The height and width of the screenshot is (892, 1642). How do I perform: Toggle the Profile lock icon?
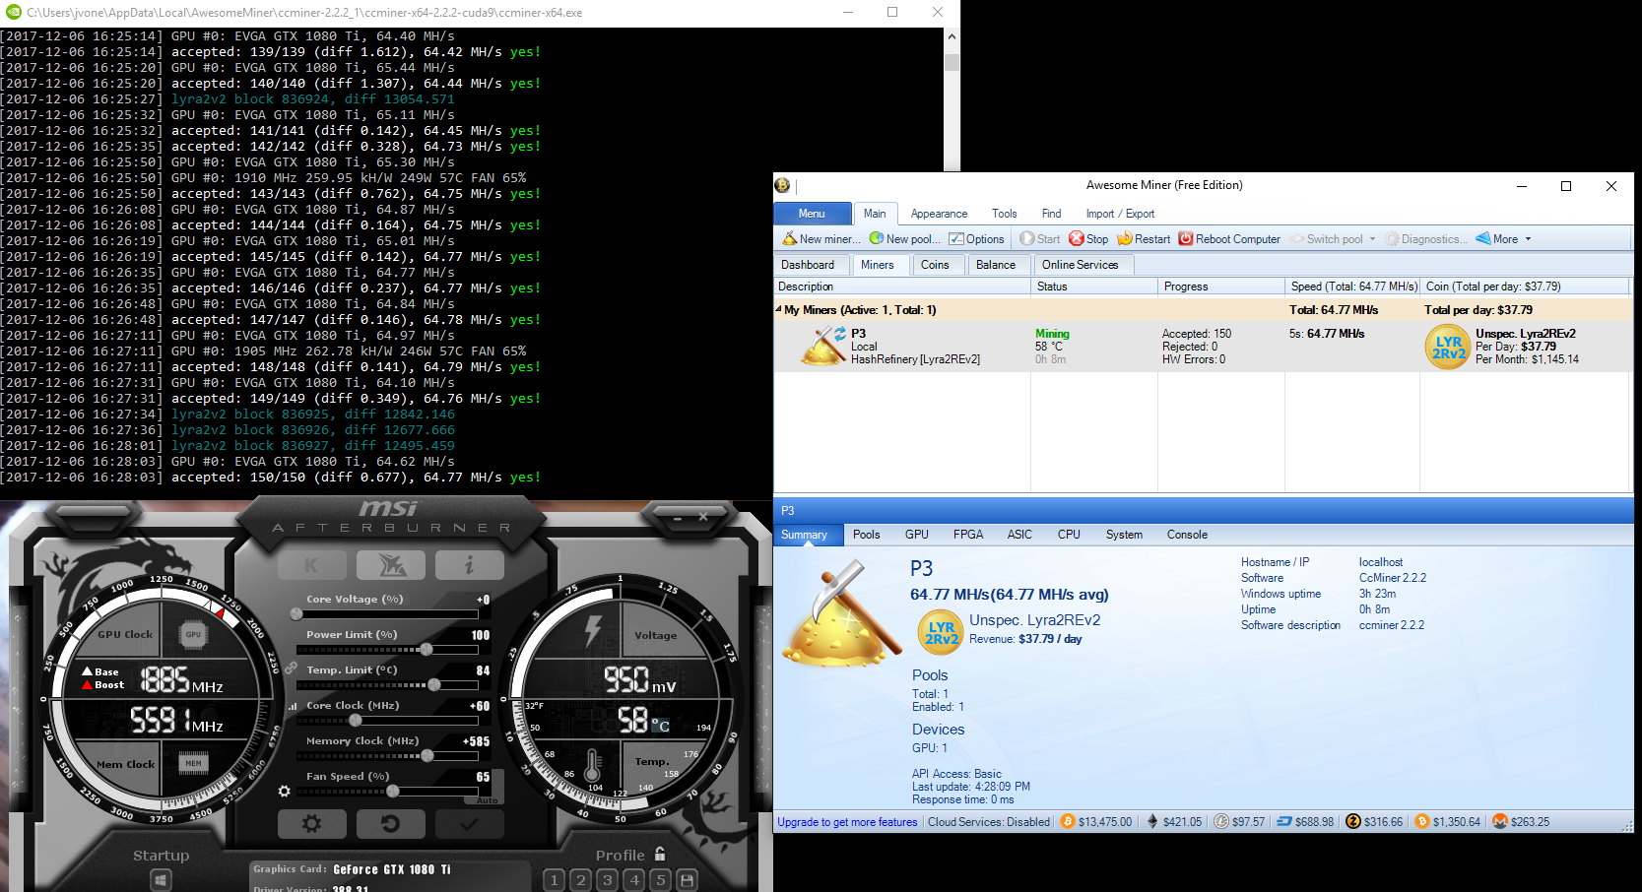click(660, 854)
